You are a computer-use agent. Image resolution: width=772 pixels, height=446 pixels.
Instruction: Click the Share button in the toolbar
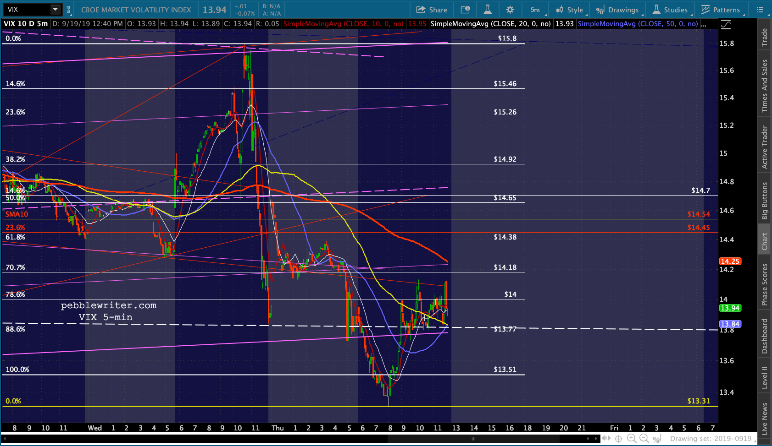coord(432,10)
